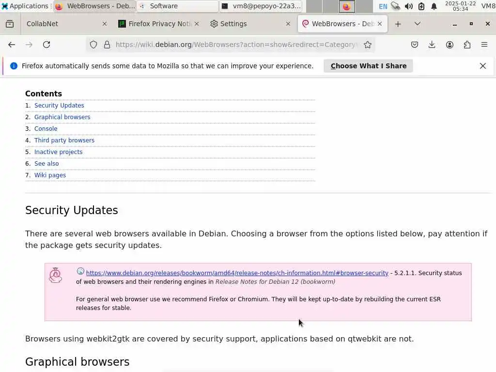
Task: Open Firefox hamburger application menu
Action: tap(484, 45)
